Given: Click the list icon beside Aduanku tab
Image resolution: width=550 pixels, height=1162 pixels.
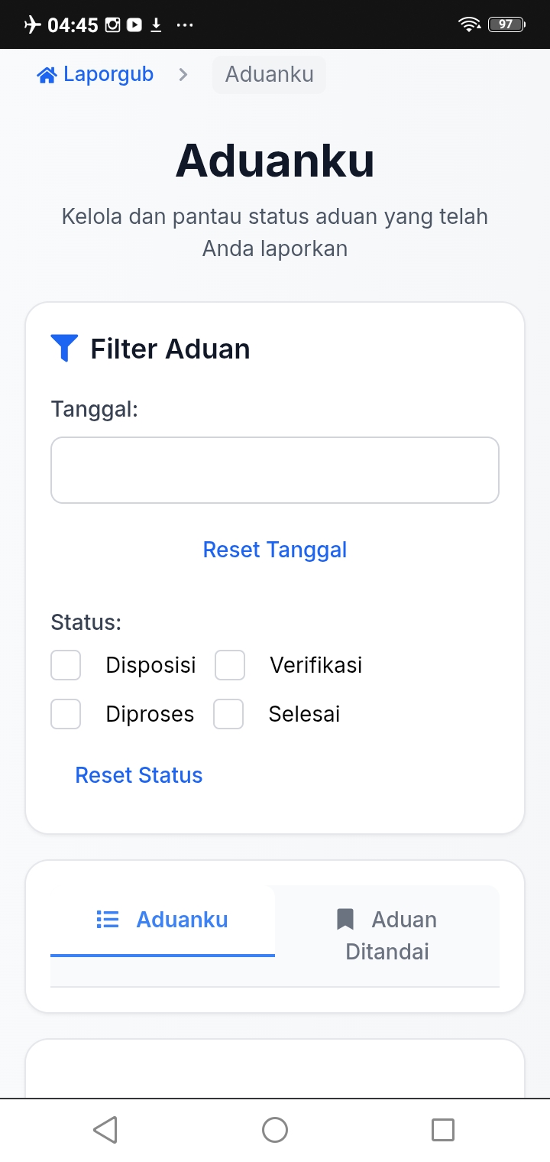Looking at the screenshot, I should click(x=108, y=919).
